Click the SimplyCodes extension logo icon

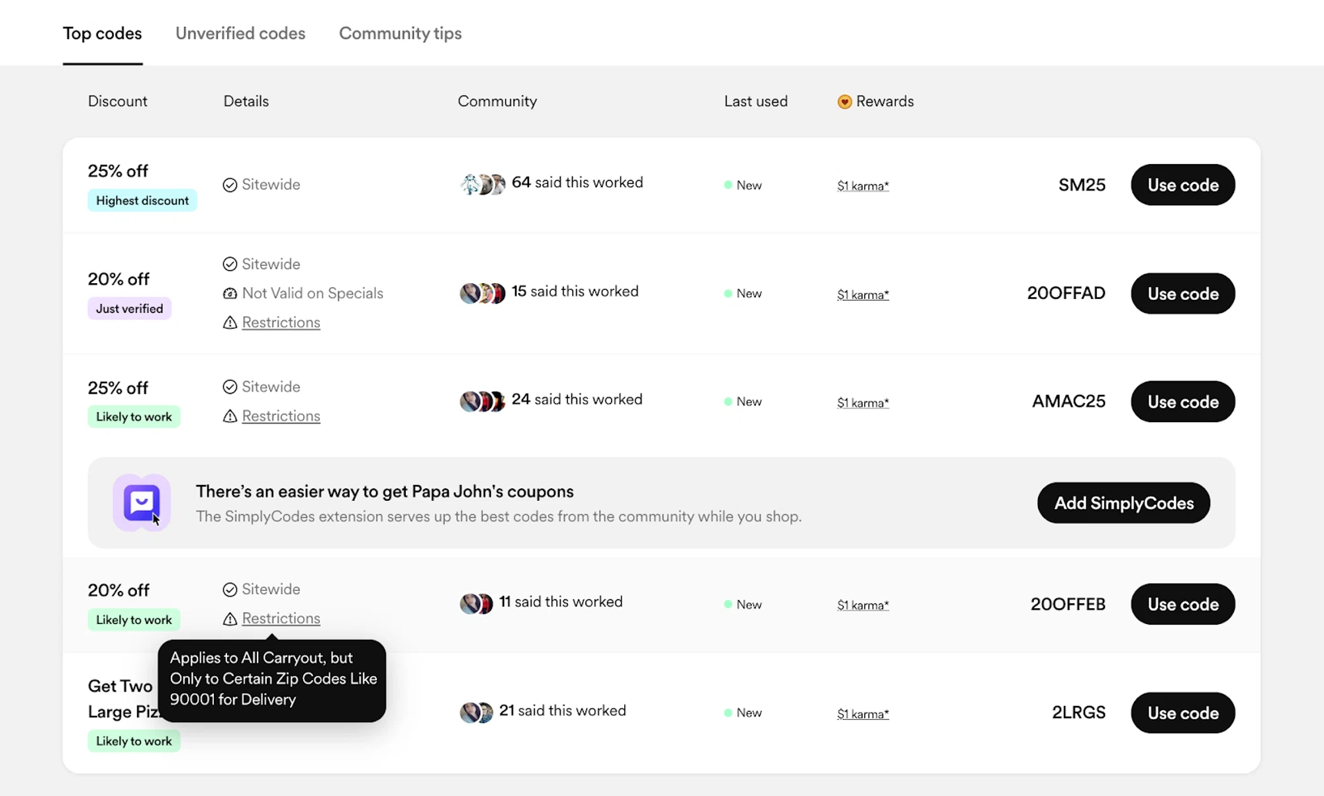141,503
